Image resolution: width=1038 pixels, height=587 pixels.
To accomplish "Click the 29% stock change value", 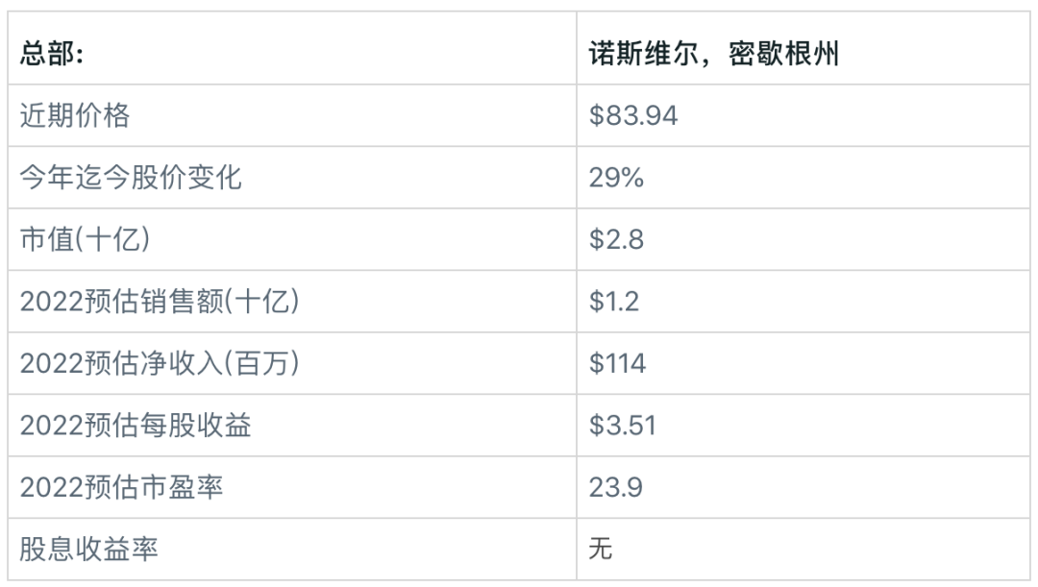I will [616, 178].
